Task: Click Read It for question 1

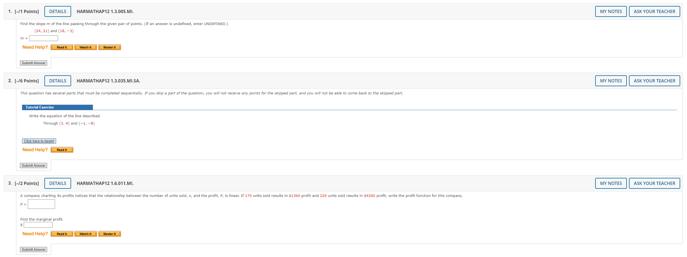Action: [x=62, y=47]
